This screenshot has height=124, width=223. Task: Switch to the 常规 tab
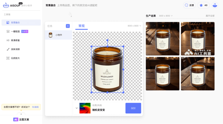[81, 26]
